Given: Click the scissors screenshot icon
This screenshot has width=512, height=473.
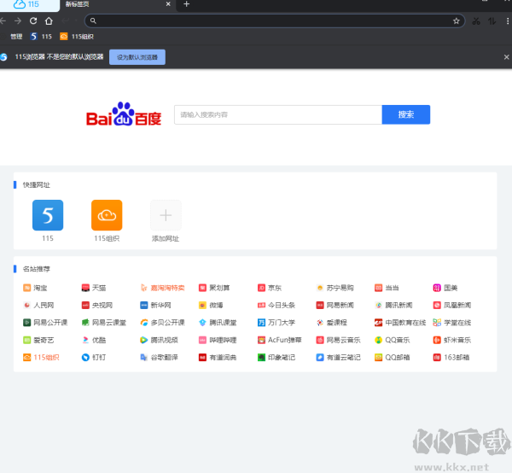Looking at the screenshot, I should (x=476, y=21).
